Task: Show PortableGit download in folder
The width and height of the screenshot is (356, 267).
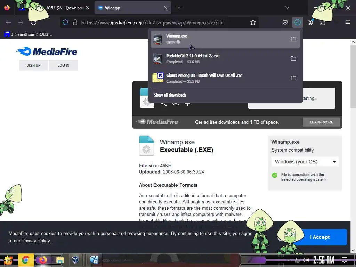Action: [293, 58]
